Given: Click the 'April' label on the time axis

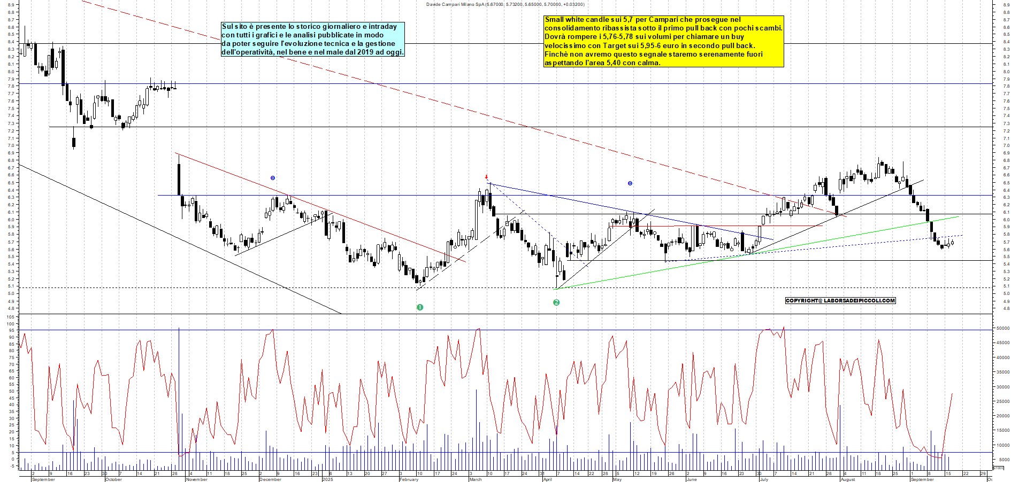Looking at the screenshot, I should coord(547,479).
